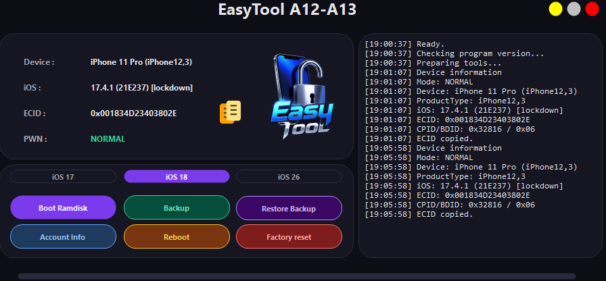Click the 'Checking program version...' log line
The image size is (606, 281).
(x=454, y=53)
